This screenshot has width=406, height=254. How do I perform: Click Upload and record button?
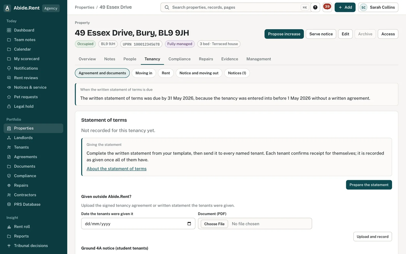373,236
